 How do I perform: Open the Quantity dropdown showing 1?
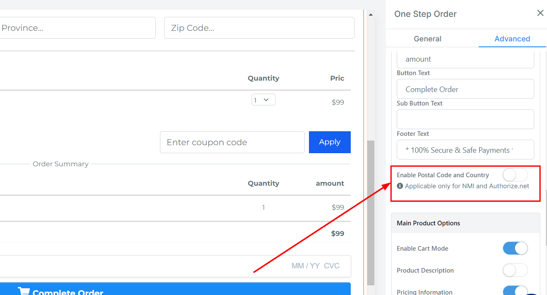point(263,100)
